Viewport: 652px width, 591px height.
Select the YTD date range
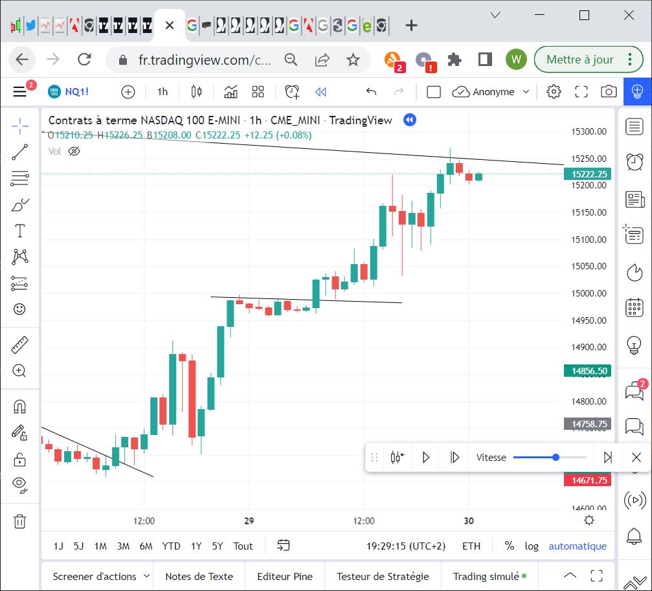[x=171, y=546]
